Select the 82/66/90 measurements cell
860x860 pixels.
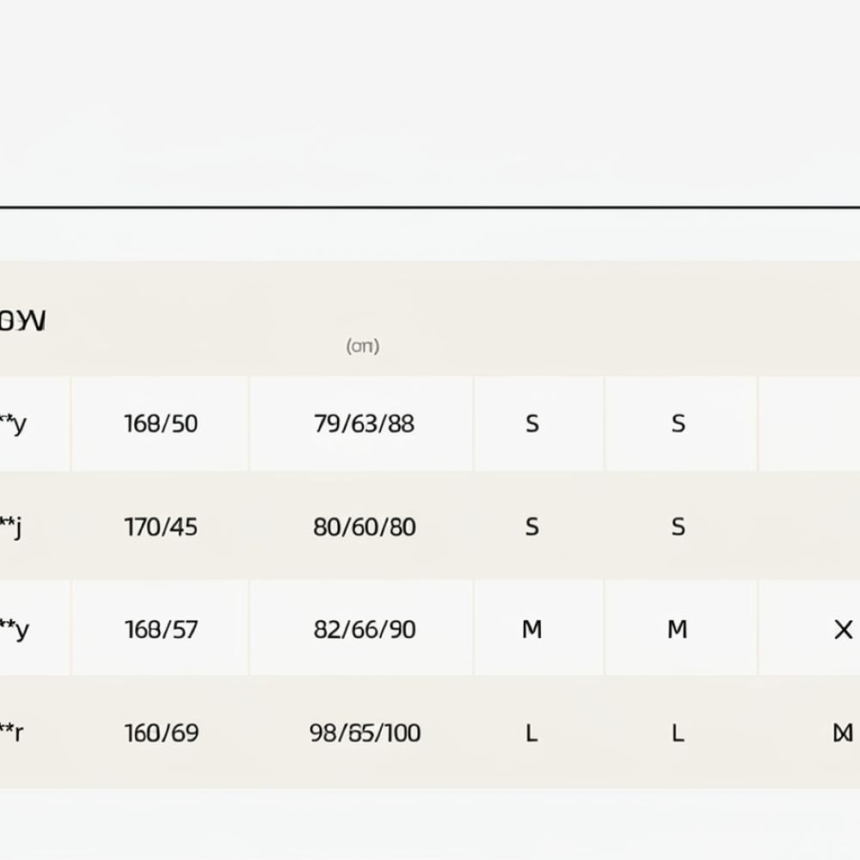[x=364, y=630]
